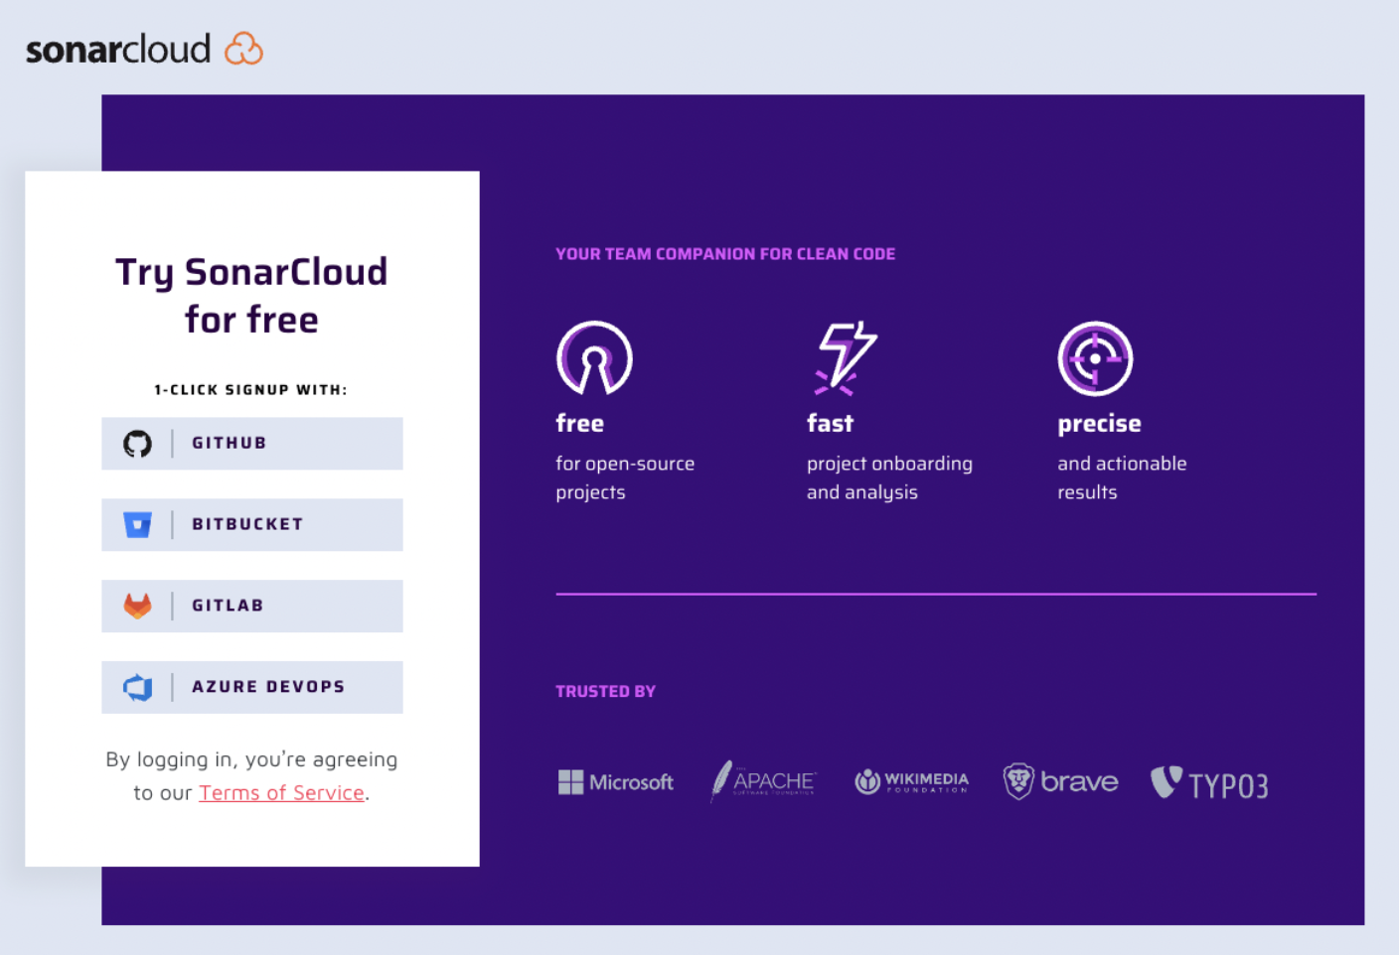
Task: Sign up with the GitHub button
Action: 252,443
